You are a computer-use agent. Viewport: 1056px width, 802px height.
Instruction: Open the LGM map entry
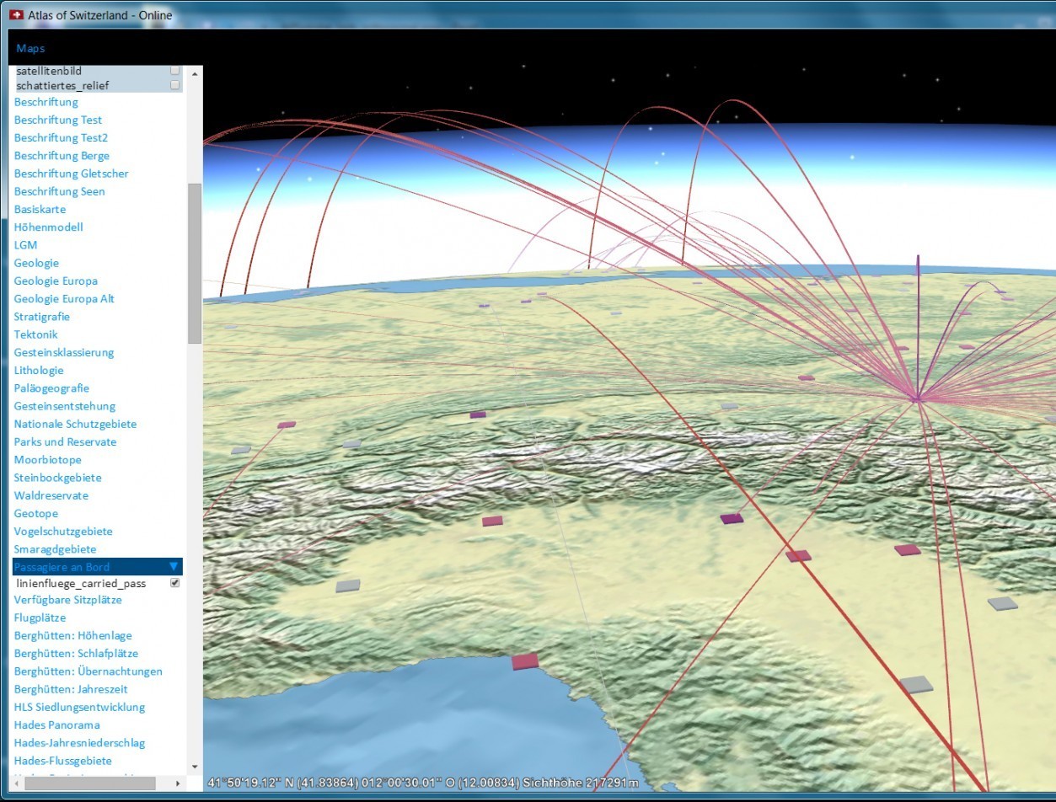click(x=26, y=245)
